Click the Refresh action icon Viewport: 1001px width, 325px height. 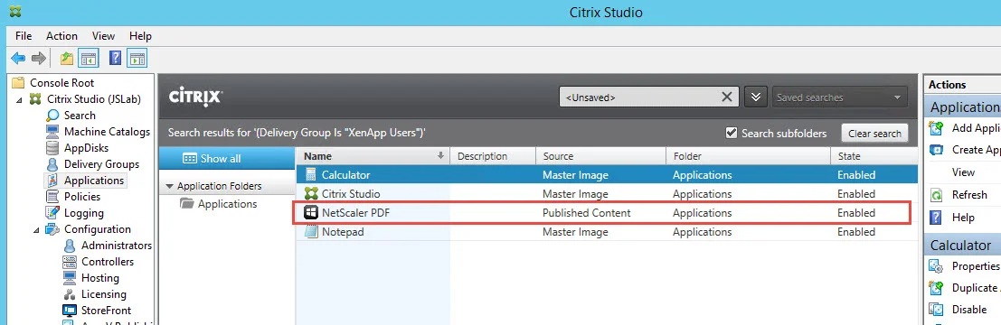936,195
